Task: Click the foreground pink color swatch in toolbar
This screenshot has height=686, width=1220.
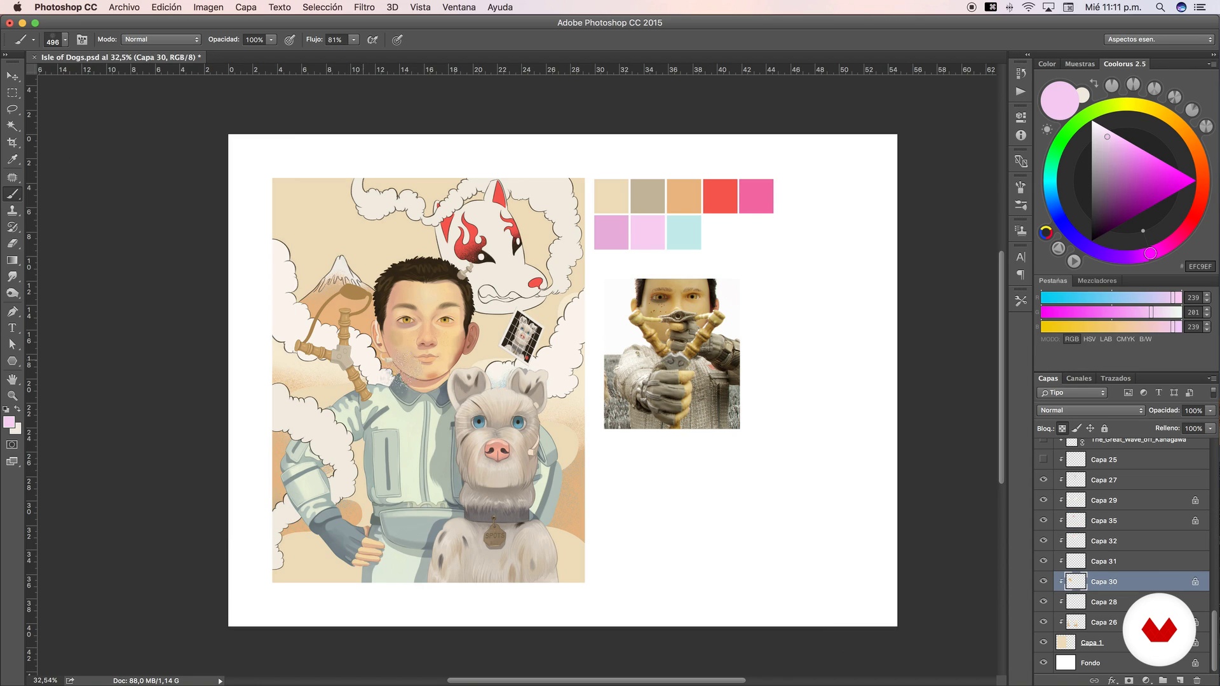Action: click(9, 422)
